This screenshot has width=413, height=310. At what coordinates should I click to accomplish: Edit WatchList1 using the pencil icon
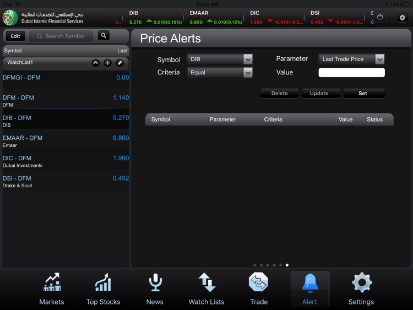[119, 63]
